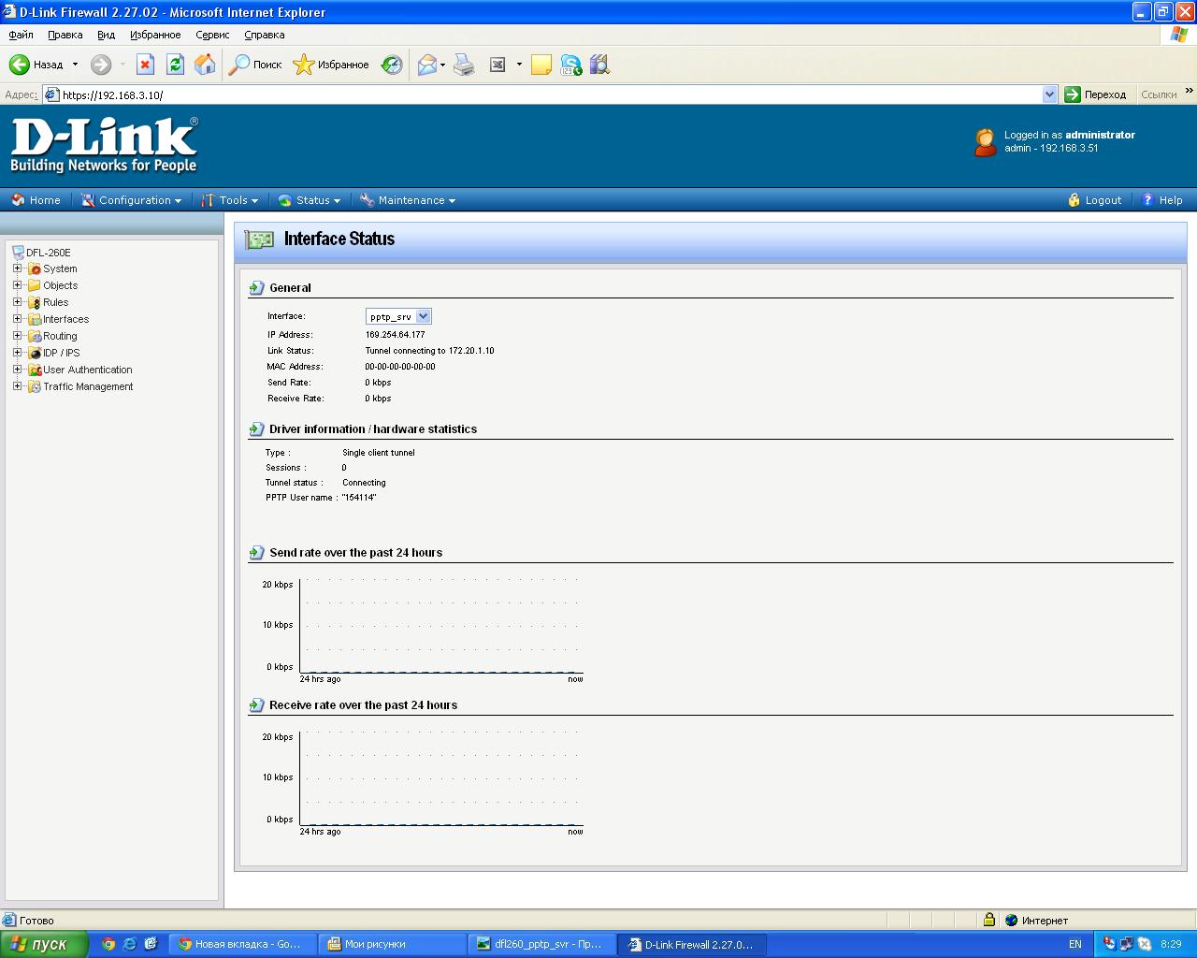Launch Internet Explorer from quick launch
Image resolution: width=1197 pixels, height=958 pixels.
[x=129, y=944]
